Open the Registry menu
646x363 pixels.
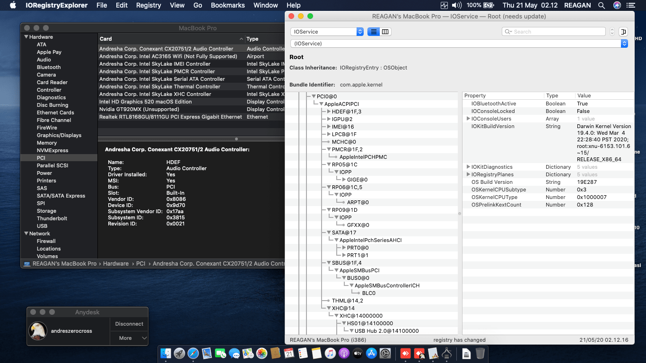coord(148,5)
